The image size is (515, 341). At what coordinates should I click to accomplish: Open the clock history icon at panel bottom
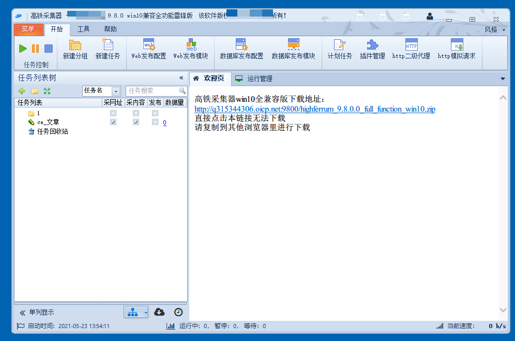pyautogui.click(x=178, y=312)
